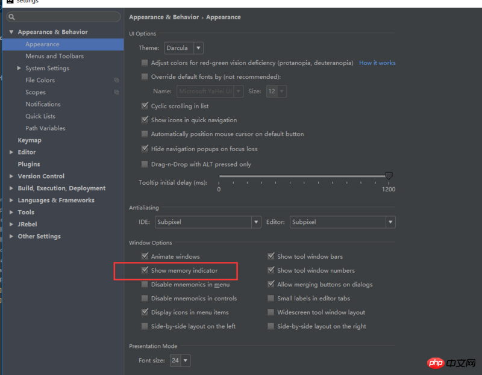Toggle Hide navigation popups on focus loss
Screen dimensions: 482x375
145,149
